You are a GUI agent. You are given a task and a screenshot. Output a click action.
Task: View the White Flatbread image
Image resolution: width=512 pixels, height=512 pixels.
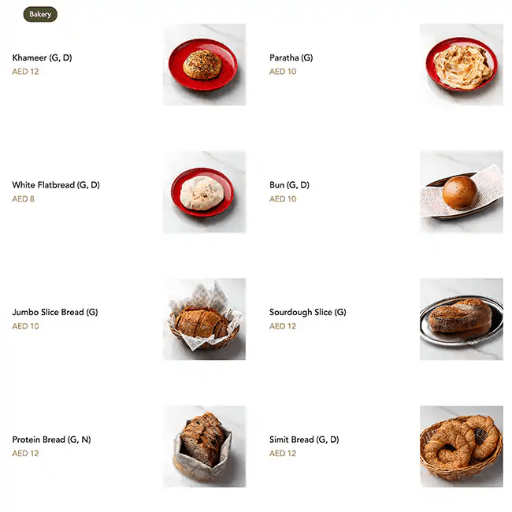pos(205,191)
